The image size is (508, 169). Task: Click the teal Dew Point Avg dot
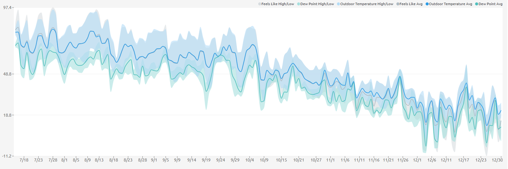[x=477, y=4]
